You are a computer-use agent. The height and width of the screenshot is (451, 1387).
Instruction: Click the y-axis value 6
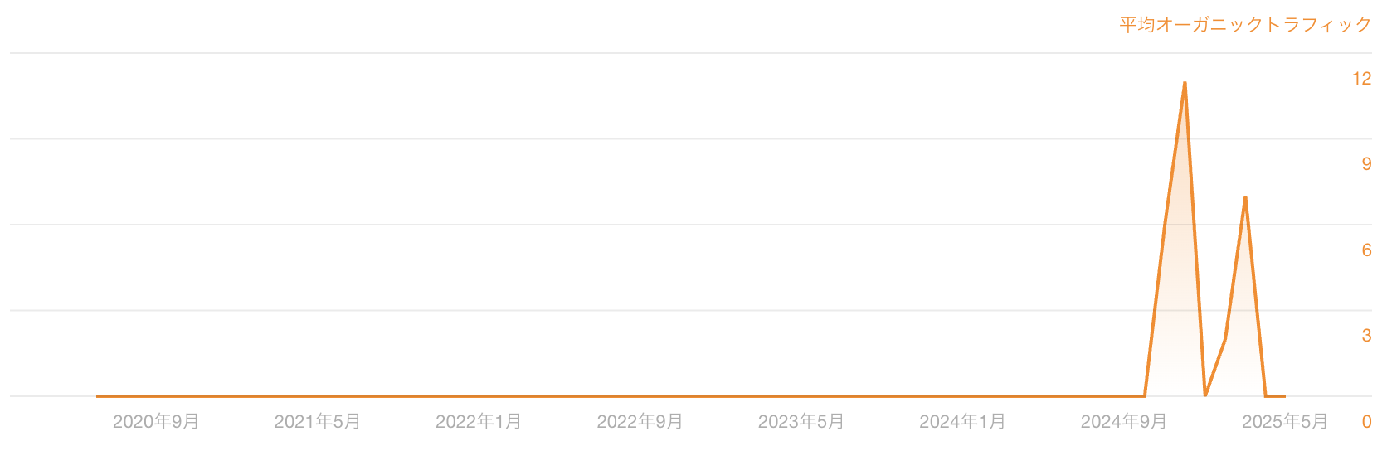click(x=1366, y=250)
